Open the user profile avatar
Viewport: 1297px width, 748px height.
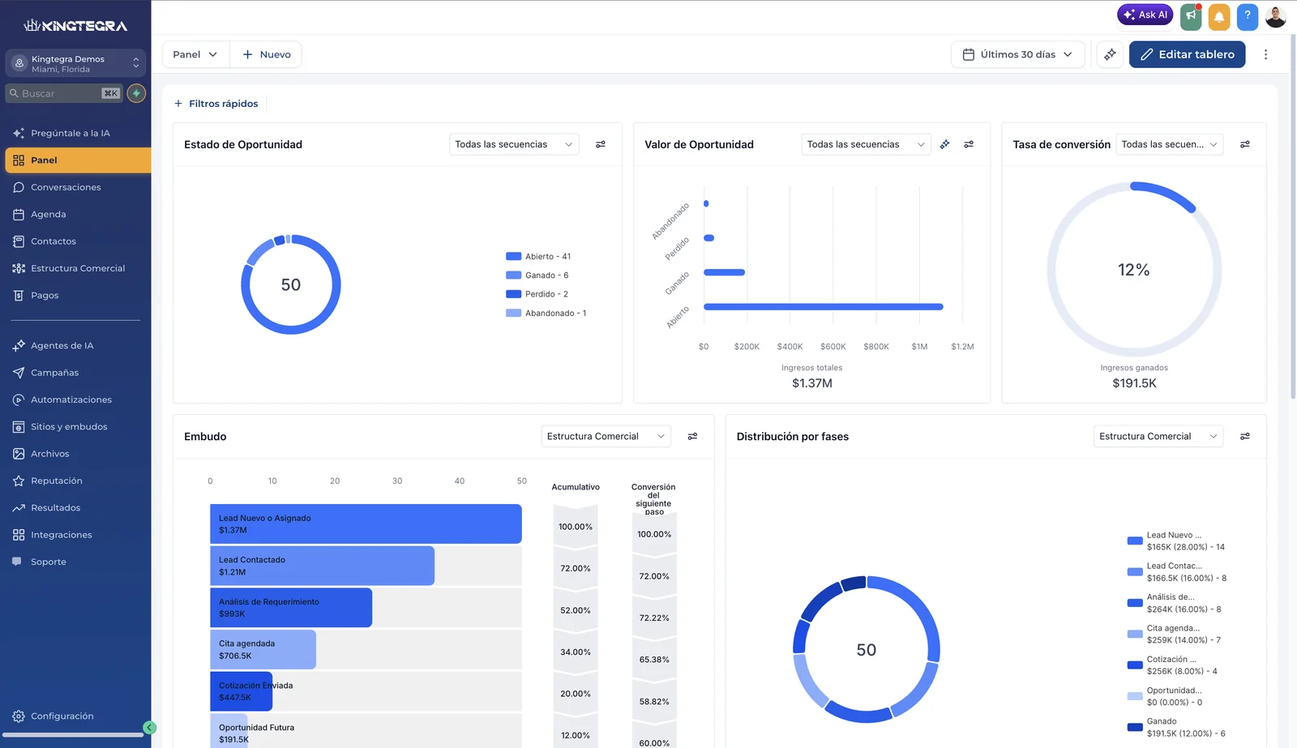pos(1276,16)
